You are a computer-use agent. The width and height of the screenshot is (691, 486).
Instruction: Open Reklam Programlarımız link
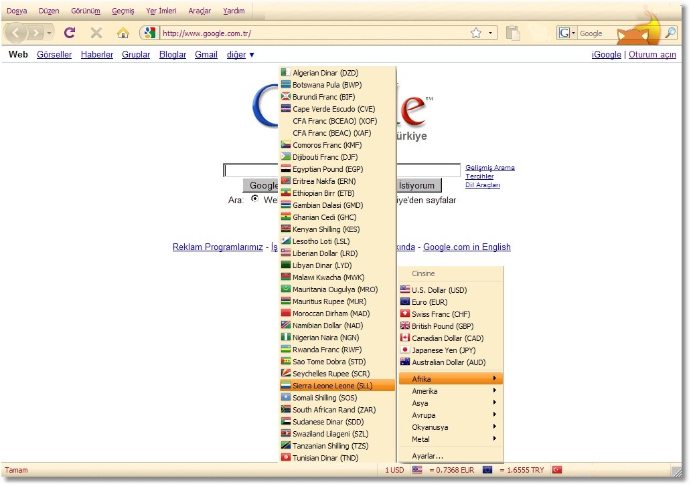coord(218,247)
